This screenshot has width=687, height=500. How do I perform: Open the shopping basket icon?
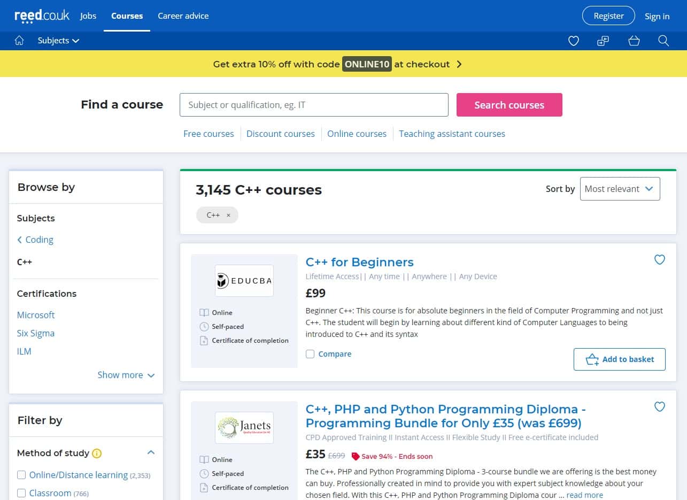(634, 41)
